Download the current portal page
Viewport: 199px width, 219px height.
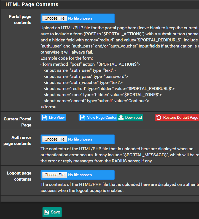pyautogui.click(x=130, y=117)
